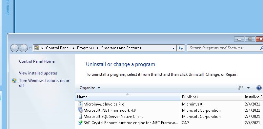The image size is (263, 129).
Task: Click the Control Panel breadcrumb segment
Action: 57,48
